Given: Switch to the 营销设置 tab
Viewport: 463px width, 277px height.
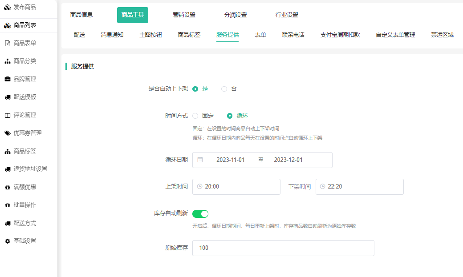Looking at the screenshot, I should click(184, 15).
